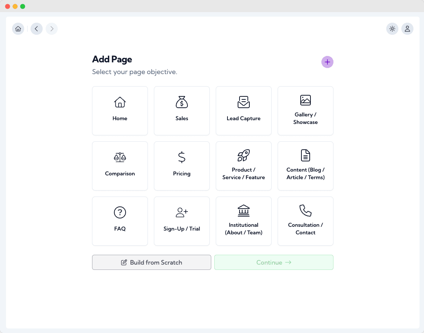
Task: Click the picture icon on Gallery / Showcase
Action: point(306,101)
